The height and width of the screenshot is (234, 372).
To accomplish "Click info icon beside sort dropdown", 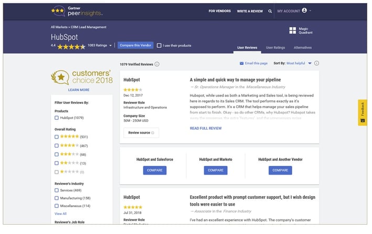I will [x=316, y=63].
